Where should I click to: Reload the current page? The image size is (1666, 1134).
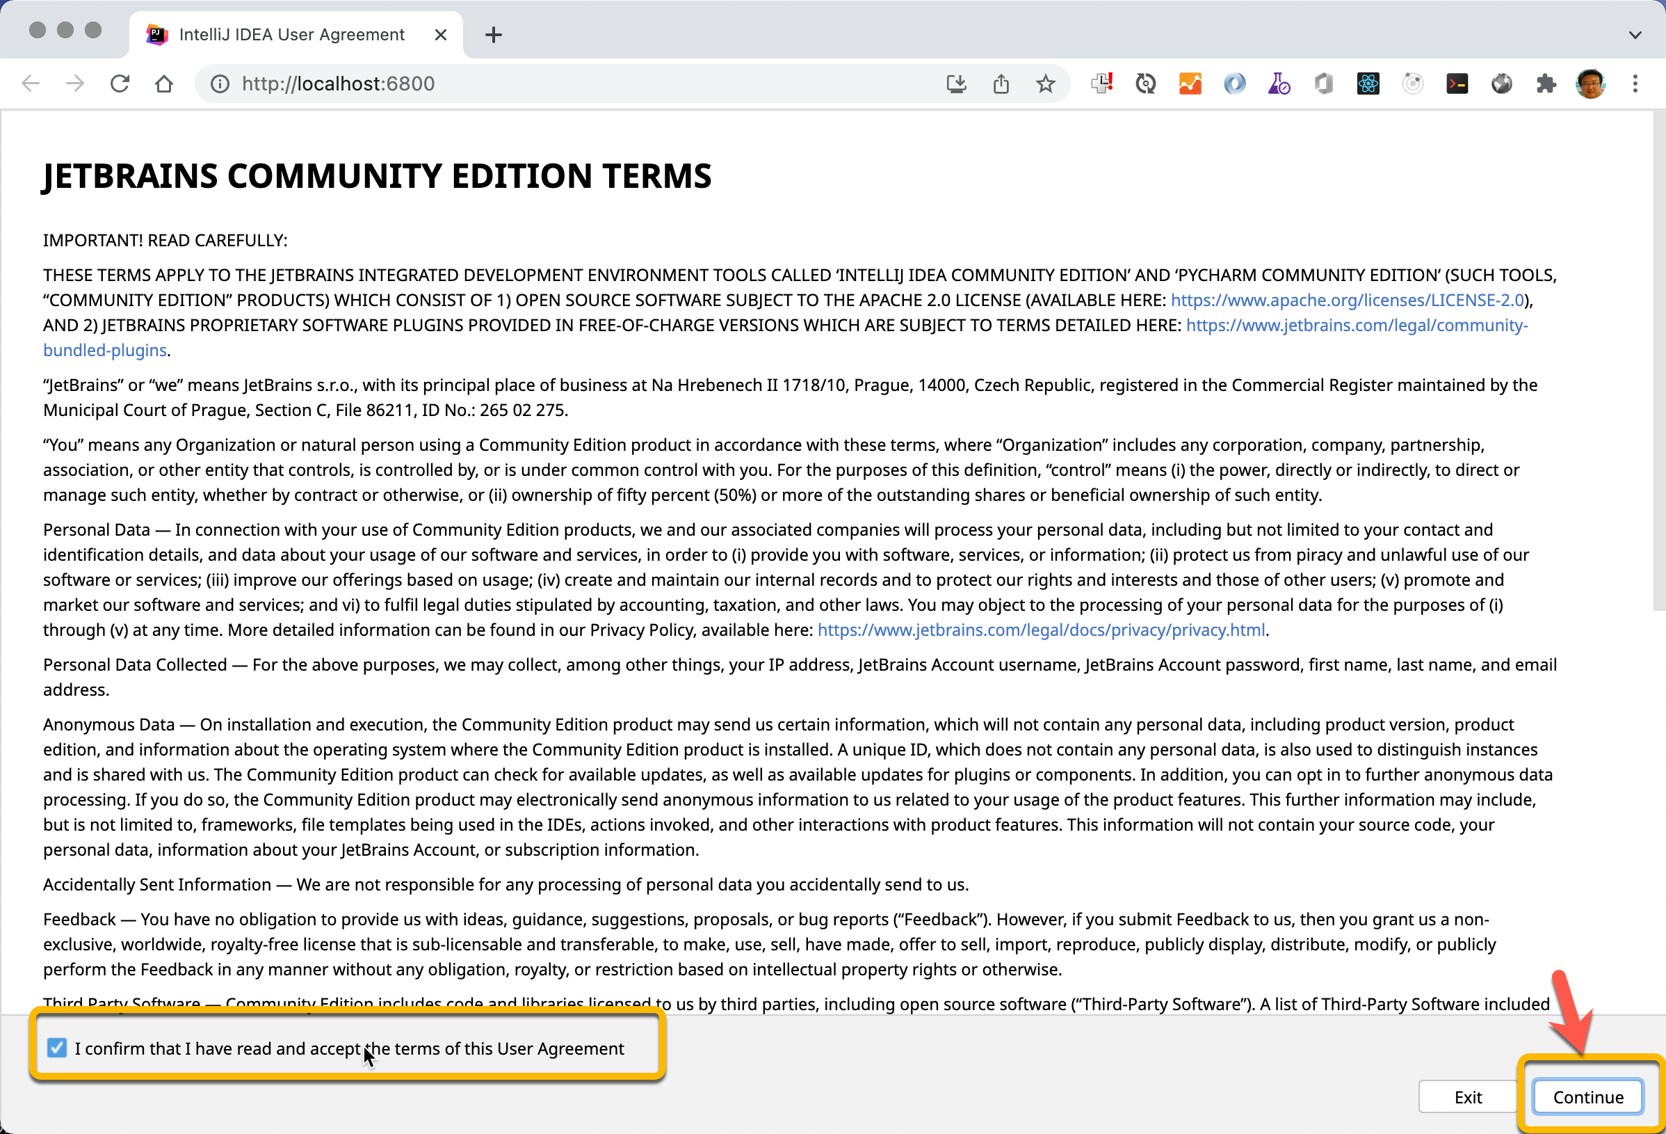point(120,84)
